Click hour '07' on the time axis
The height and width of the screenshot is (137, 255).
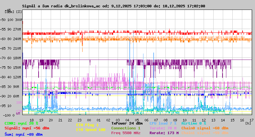[156, 120]
